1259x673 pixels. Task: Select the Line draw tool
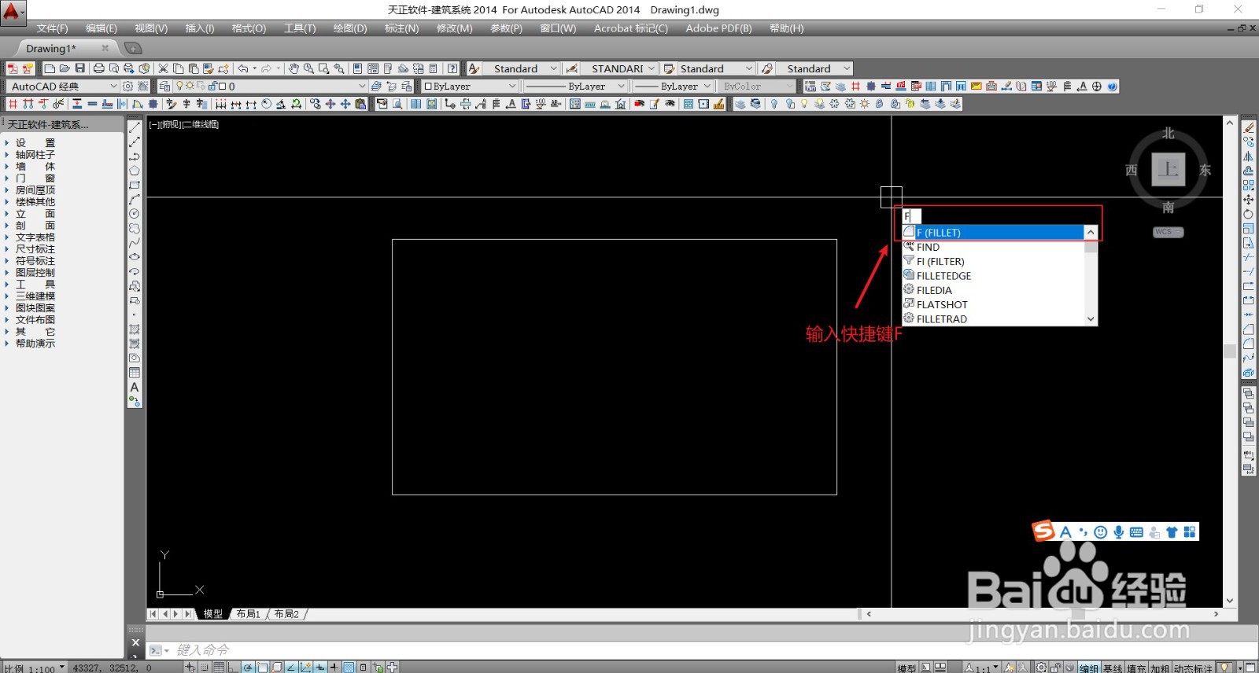[x=135, y=127]
